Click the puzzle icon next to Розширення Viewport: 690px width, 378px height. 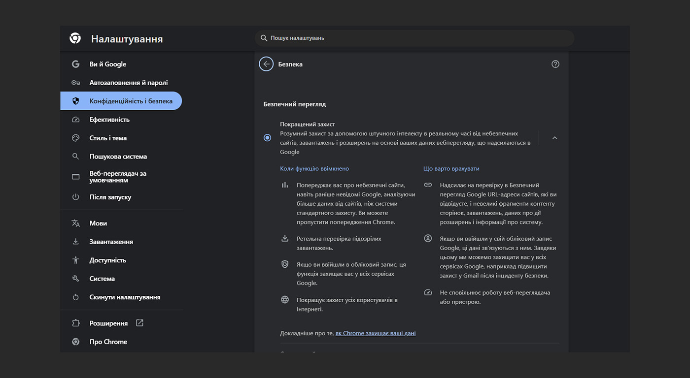(75, 323)
